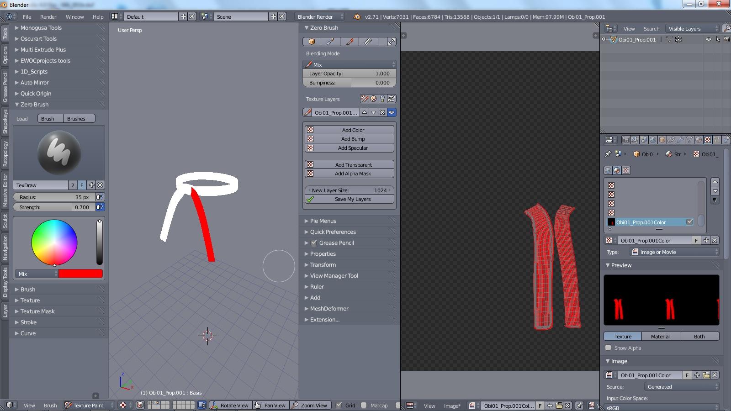This screenshot has width=731, height=411.
Task: Open the Particles properties tab
Action: pos(717,140)
